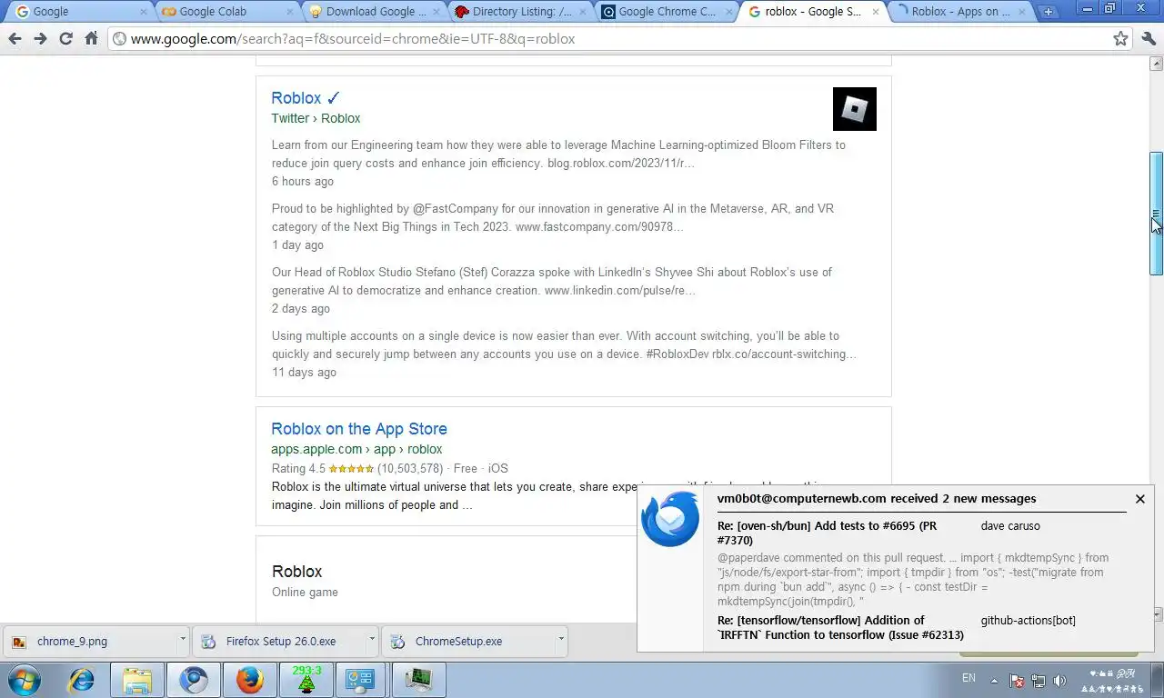
Task: Expand ChromeSetup.exe download options arrow
Action: [x=561, y=641]
